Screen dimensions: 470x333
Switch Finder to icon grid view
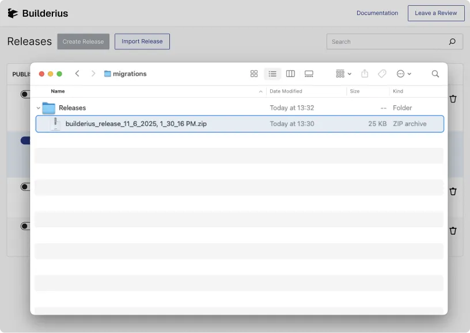click(254, 74)
